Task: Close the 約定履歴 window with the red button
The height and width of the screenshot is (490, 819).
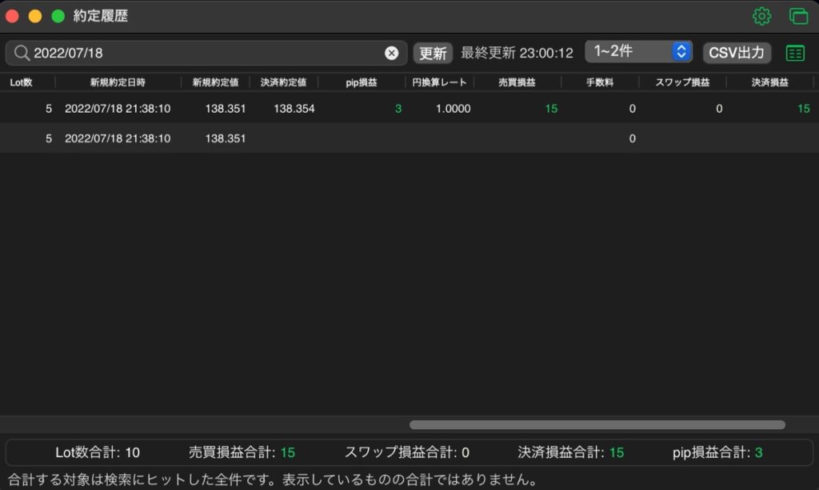Action: pos(13,16)
